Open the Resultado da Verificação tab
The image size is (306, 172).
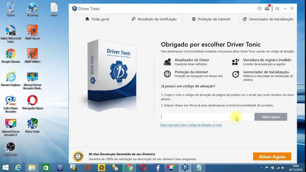[154, 19]
